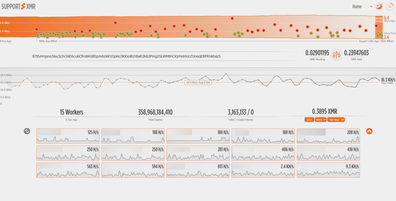Open the Home navigation menu
Viewport: 396px width, 201px height.
coord(357,7)
